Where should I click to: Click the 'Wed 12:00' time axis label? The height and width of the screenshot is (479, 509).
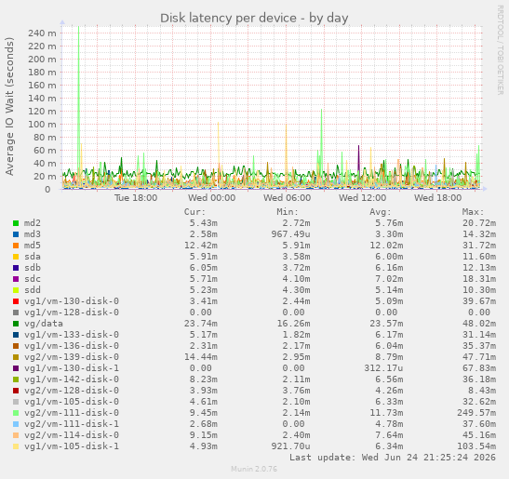pyautogui.click(x=363, y=197)
